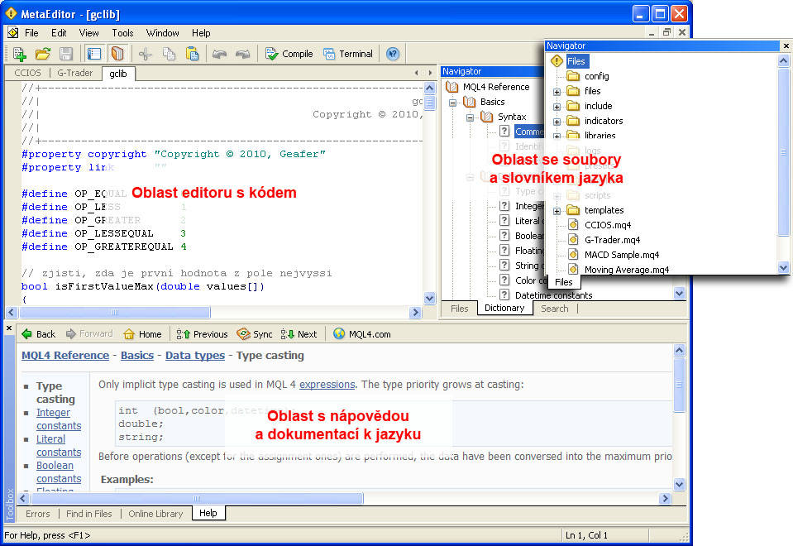Open a file with the folder icon
The height and width of the screenshot is (546, 793).
43,54
